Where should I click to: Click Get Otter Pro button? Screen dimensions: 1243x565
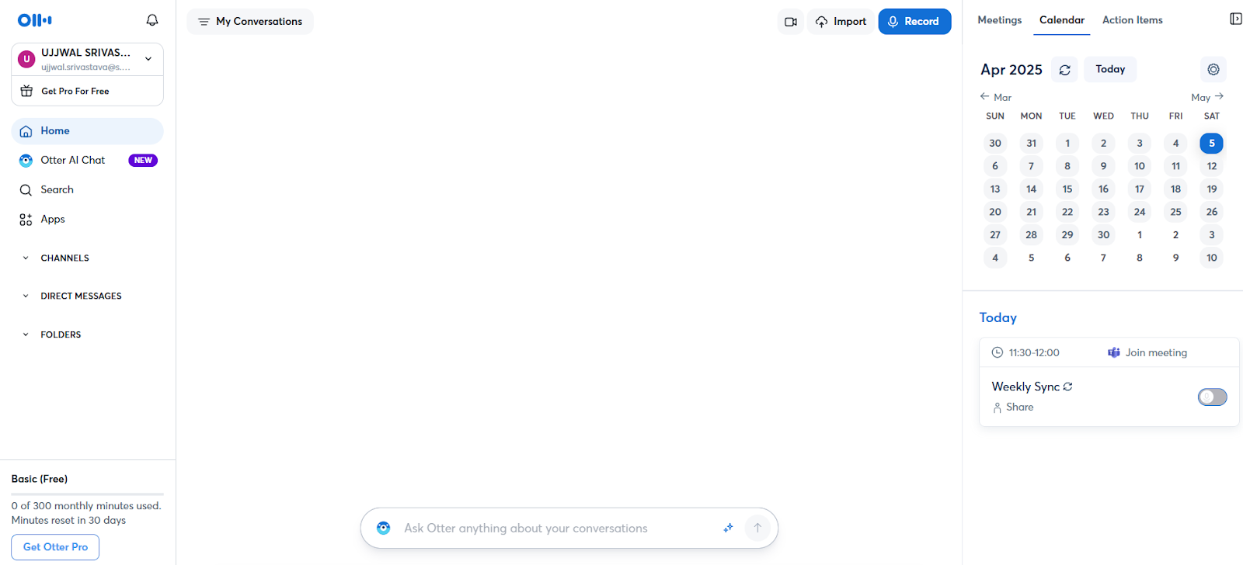[55, 547]
